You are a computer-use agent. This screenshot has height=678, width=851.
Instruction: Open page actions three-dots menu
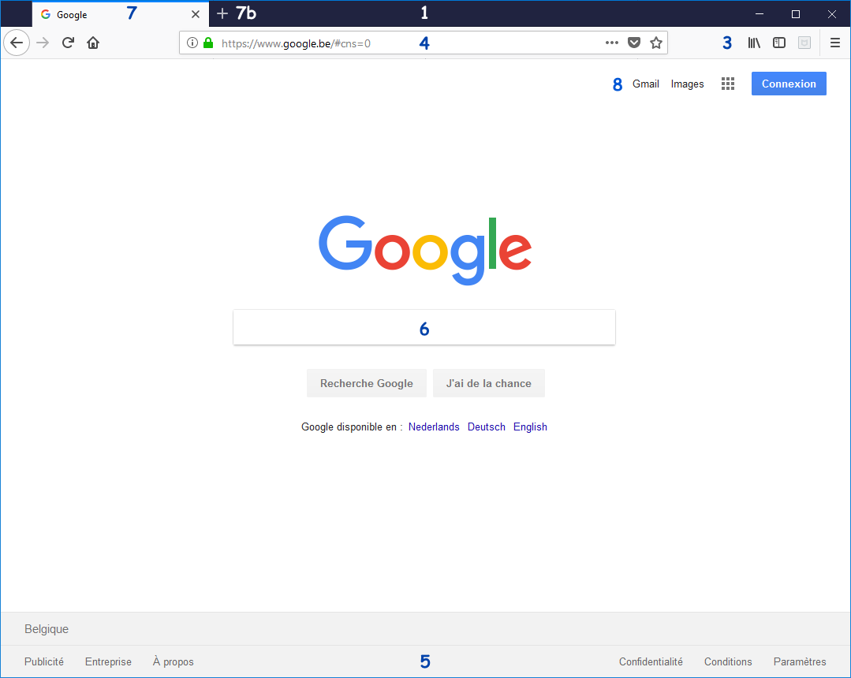612,43
